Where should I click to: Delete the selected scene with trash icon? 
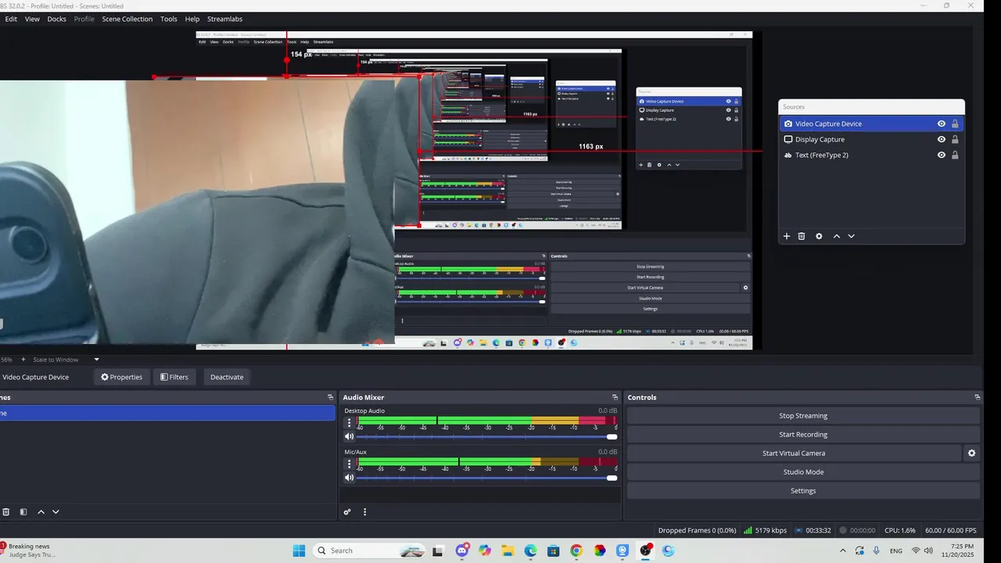6,512
